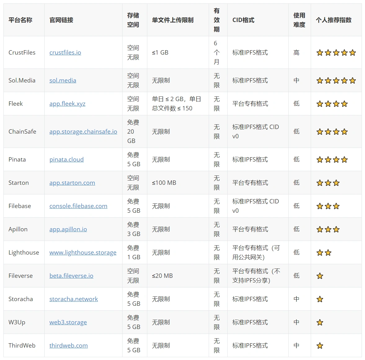Click the five-star rating in the Sol.Media row
Image resolution: width=365 pixels, height=360 pixels.
(336, 81)
